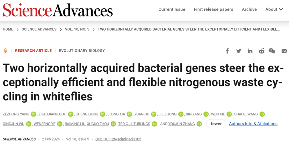Go to Vol. 10, No. 5 breadcrumb
The image size is (289, 143).
[77, 29]
